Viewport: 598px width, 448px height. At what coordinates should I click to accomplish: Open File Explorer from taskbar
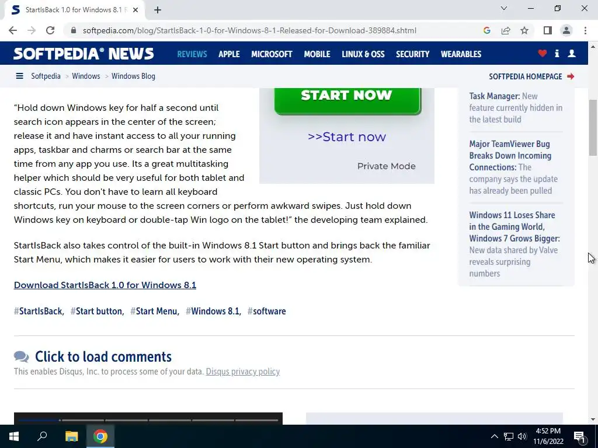(x=71, y=436)
